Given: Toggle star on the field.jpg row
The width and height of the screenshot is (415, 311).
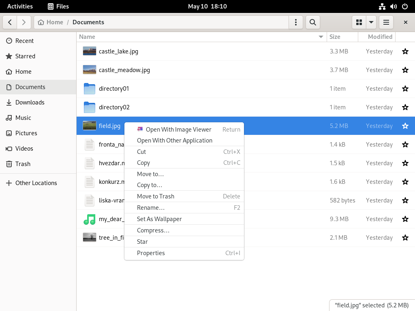Looking at the screenshot, I should (405, 126).
